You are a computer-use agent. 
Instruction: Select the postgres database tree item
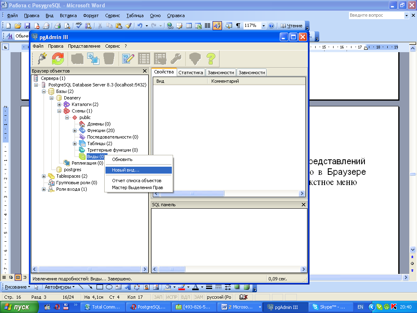(x=72, y=170)
